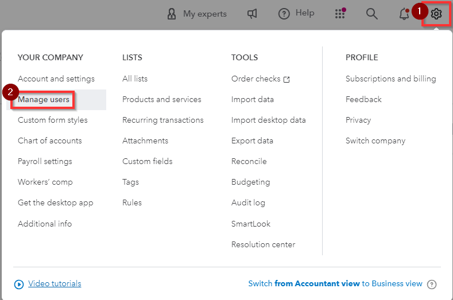Open Recurring transactions list

pyautogui.click(x=163, y=120)
